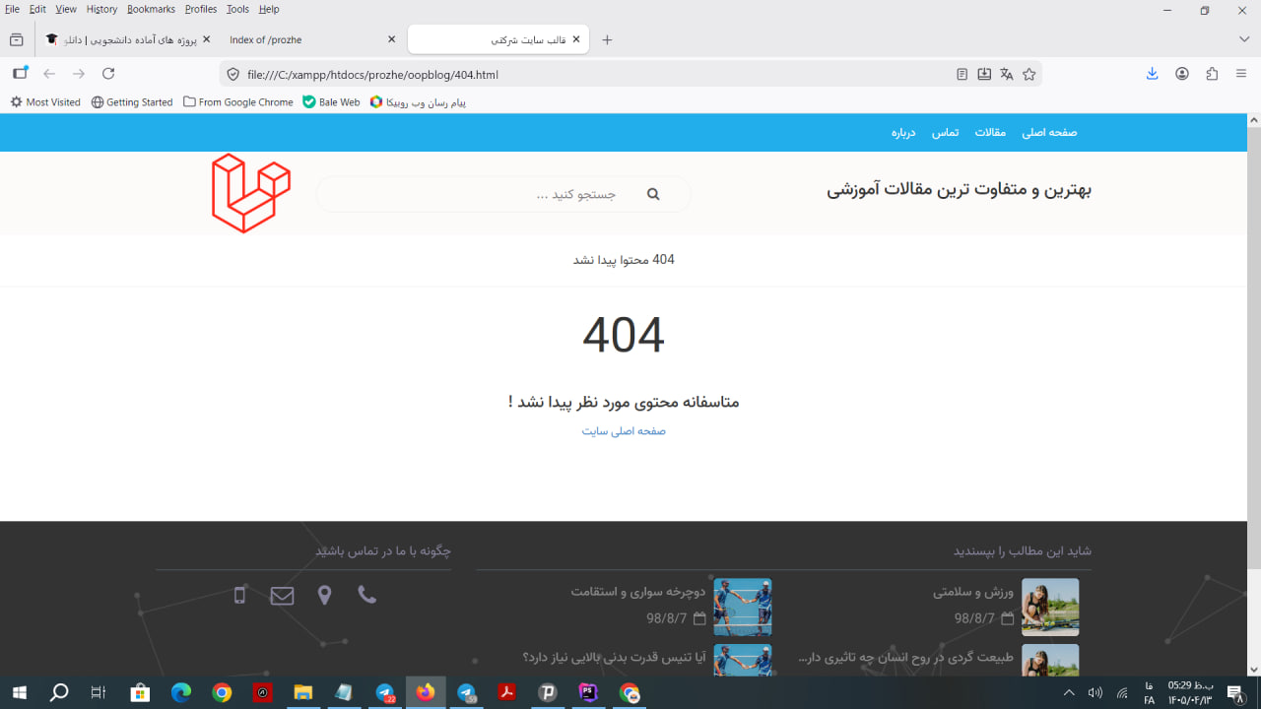The width and height of the screenshot is (1261, 709).
Task: Close the 'Index of /prozhe' tab
Action: 391,39
